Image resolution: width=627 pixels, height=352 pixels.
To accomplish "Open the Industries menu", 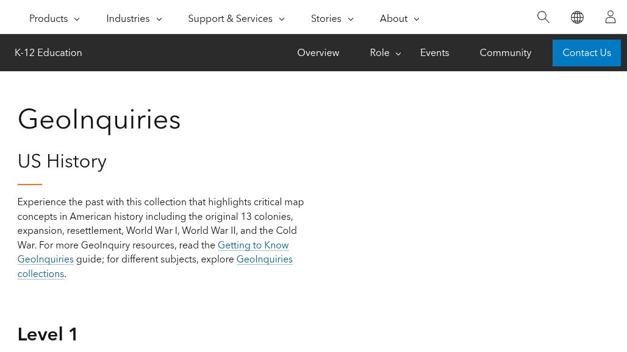I will pos(128,19).
